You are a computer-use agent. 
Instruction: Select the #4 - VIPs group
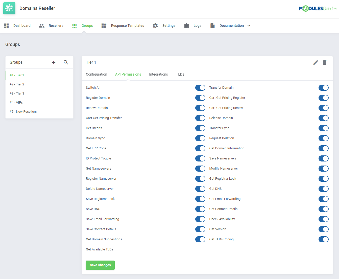pos(16,102)
